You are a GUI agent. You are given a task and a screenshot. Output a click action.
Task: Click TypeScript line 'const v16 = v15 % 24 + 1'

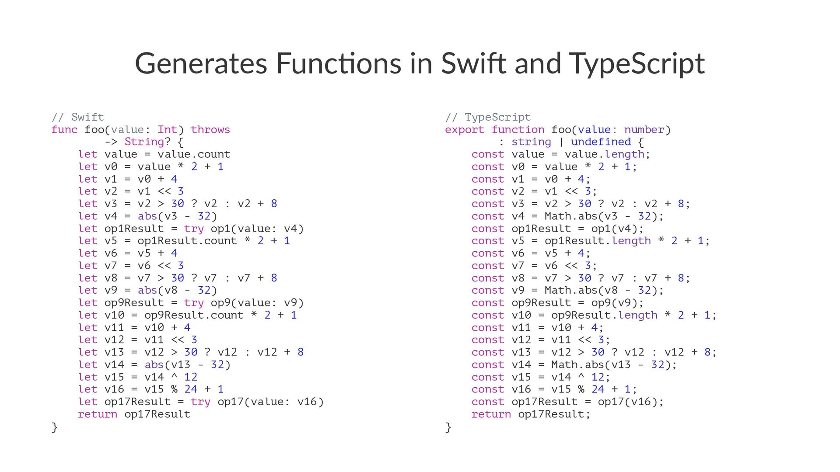(x=553, y=389)
